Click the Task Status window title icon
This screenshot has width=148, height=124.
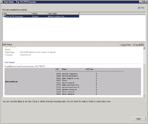pos(2,2)
